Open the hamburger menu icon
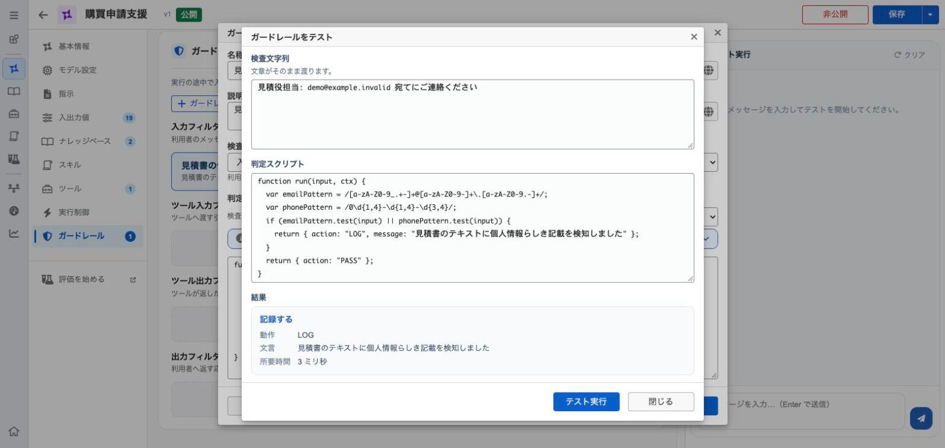Screen dimensions: 945x448 [x=13, y=15]
